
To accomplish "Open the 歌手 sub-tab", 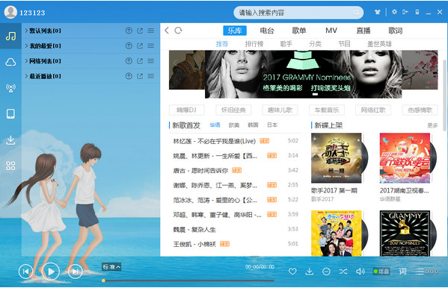I will 286,44.
